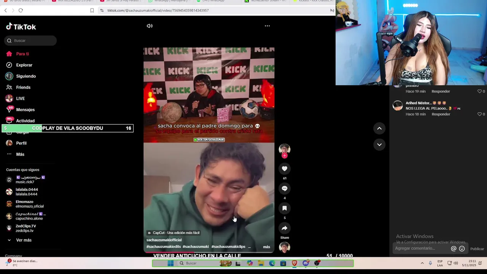Click the #sachauzumakiclips hashtag
The width and height of the screenshot is (487, 274).
[228, 247]
